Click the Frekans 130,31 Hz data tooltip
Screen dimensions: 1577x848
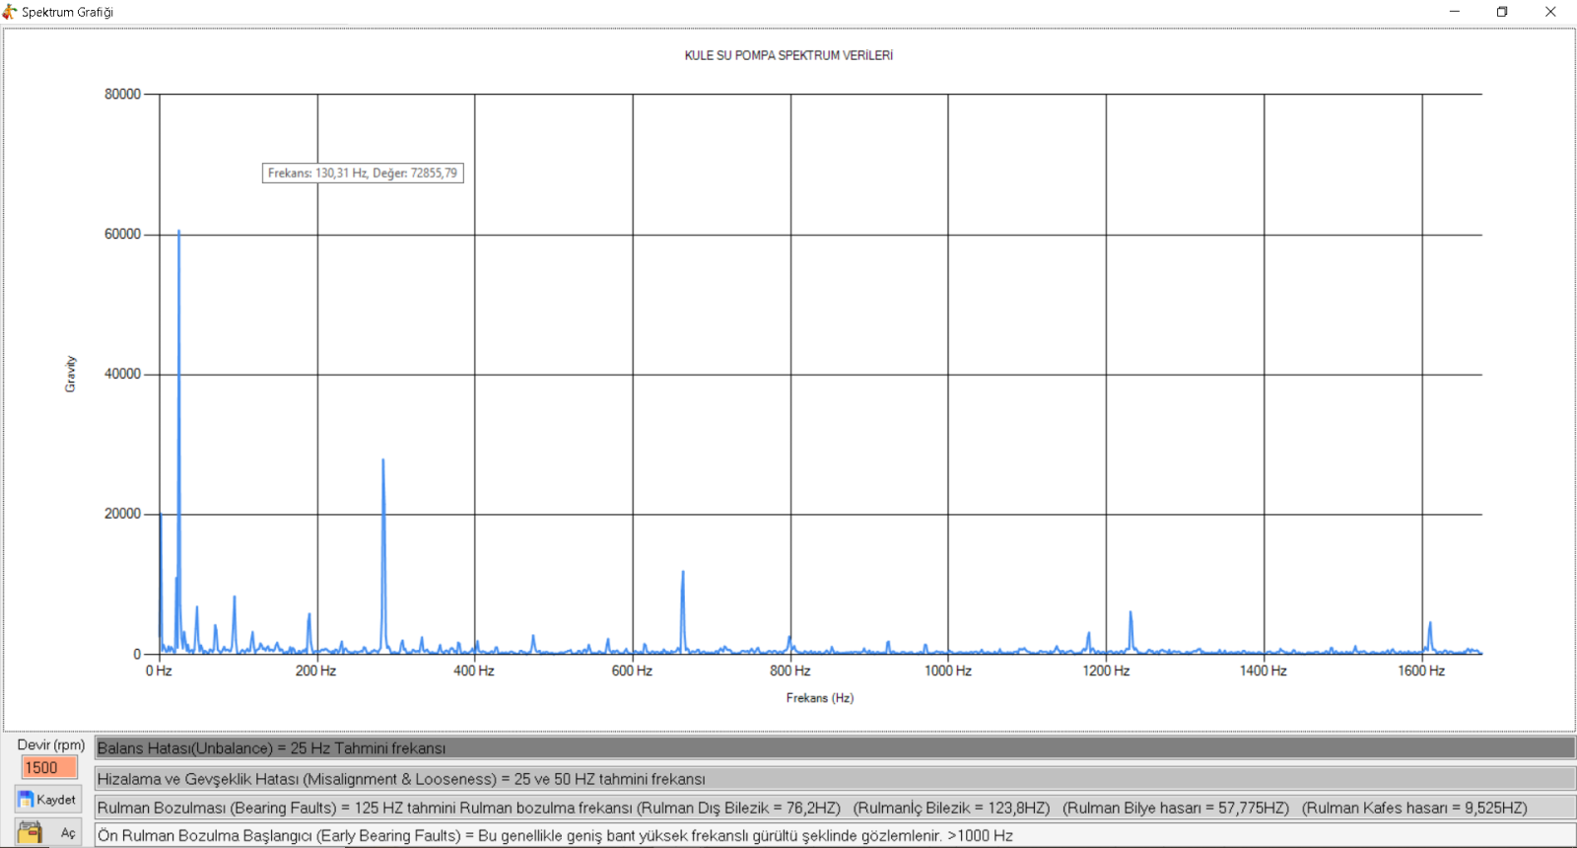pyautogui.click(x=363, y=173)
